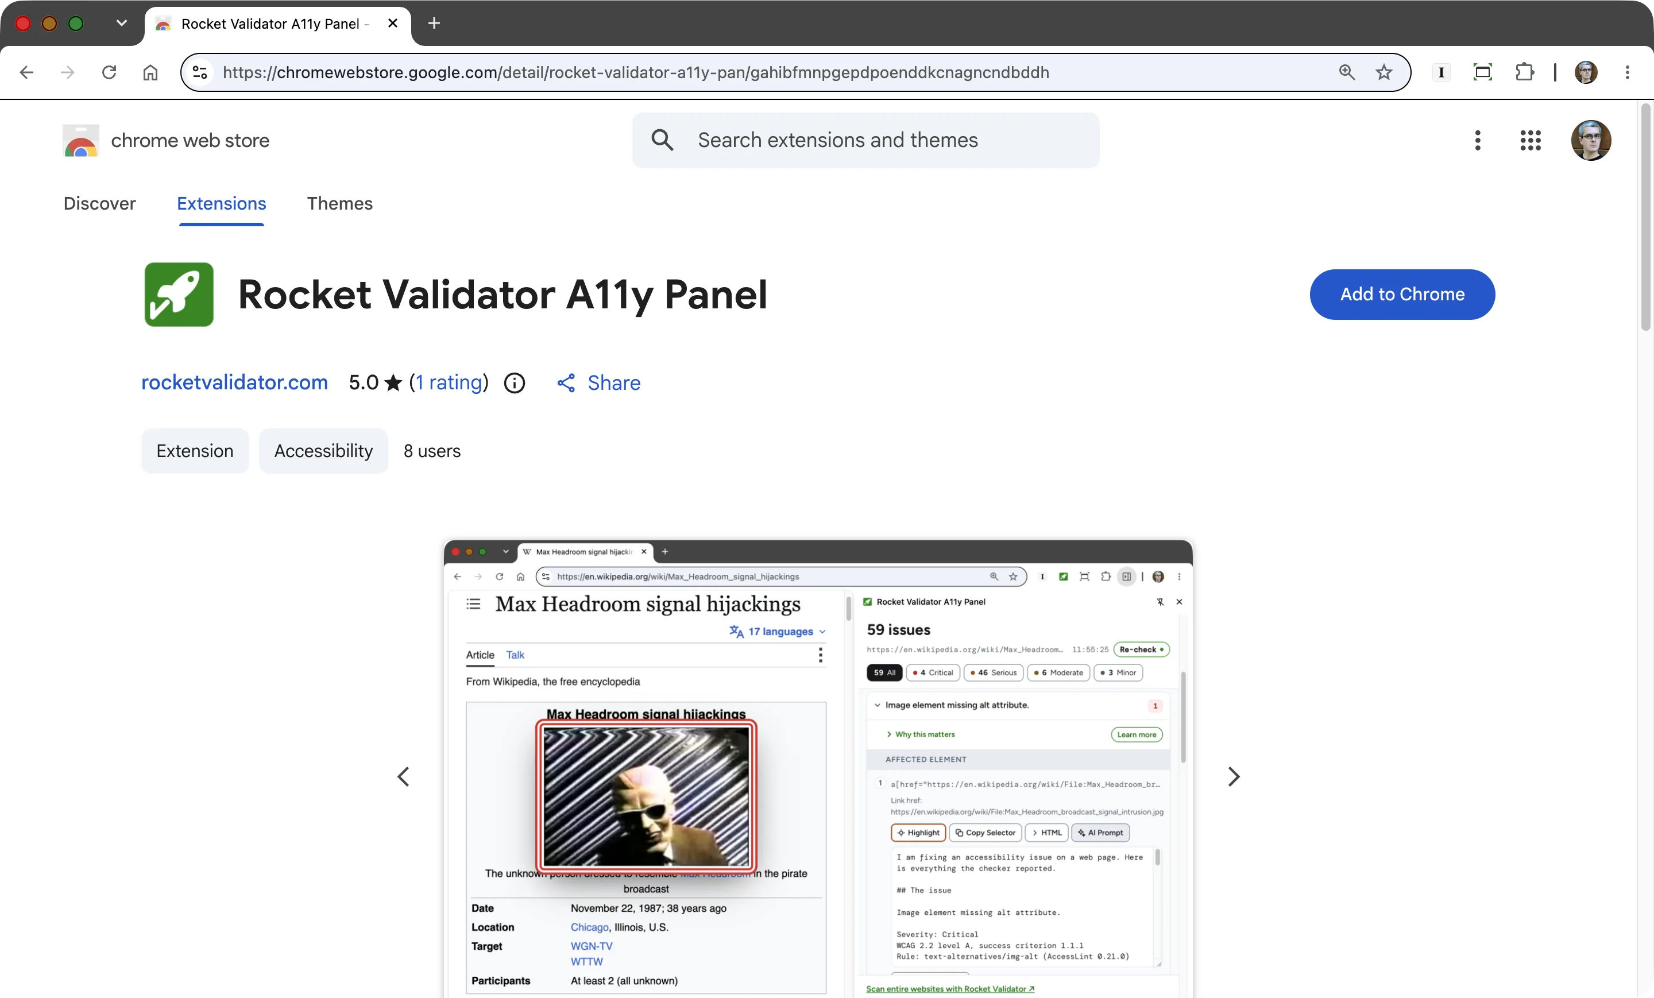Open the tab search dropdown arrow

click(x=121, y=24)
